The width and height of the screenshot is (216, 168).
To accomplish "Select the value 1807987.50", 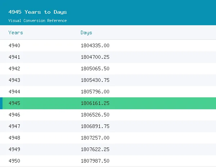I will click(x=95, y=161).
